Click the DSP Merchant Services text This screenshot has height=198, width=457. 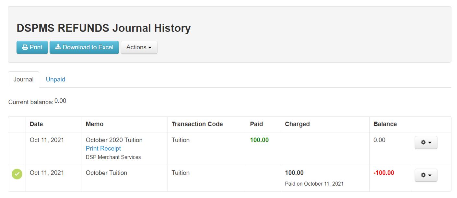(x=113, y=157)
